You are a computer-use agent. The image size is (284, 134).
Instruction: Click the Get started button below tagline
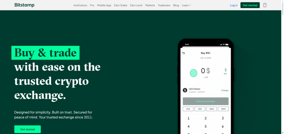click(x=27, y=129)
